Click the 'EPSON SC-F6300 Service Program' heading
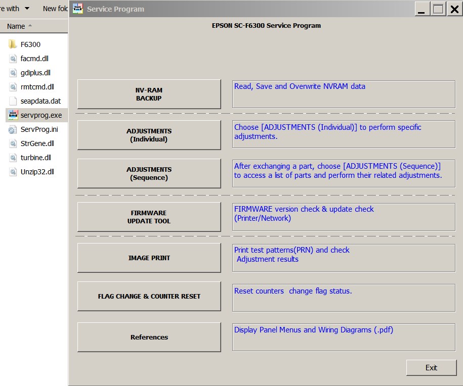The height and width of the screenshot is (386, 463). [266, 26]
